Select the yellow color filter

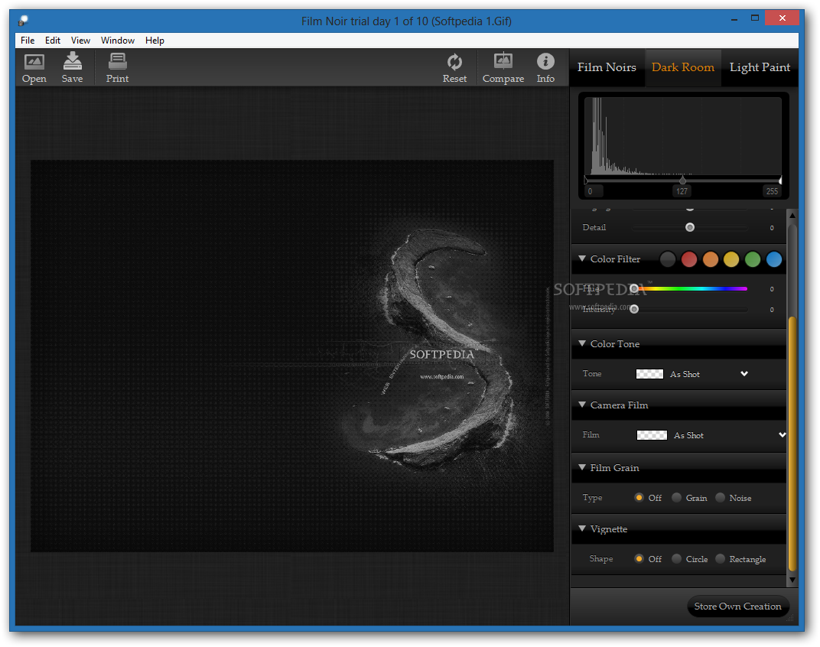point(731,259)
